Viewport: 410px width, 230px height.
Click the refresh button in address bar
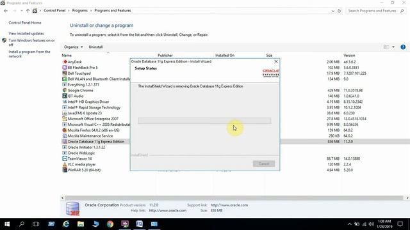[339, 11]
